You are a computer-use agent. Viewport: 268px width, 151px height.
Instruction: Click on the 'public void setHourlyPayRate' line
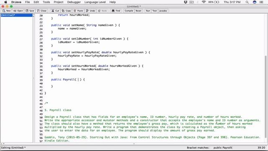[x=100, y=52]
